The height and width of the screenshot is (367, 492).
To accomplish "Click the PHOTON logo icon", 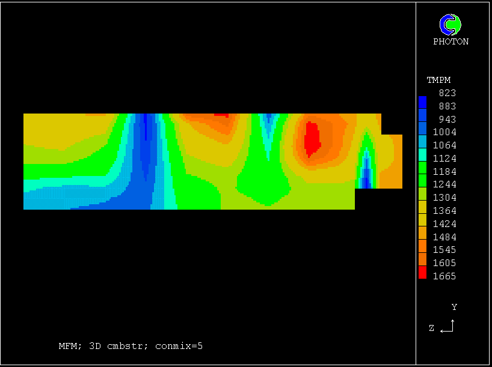I will click(450, 25).
